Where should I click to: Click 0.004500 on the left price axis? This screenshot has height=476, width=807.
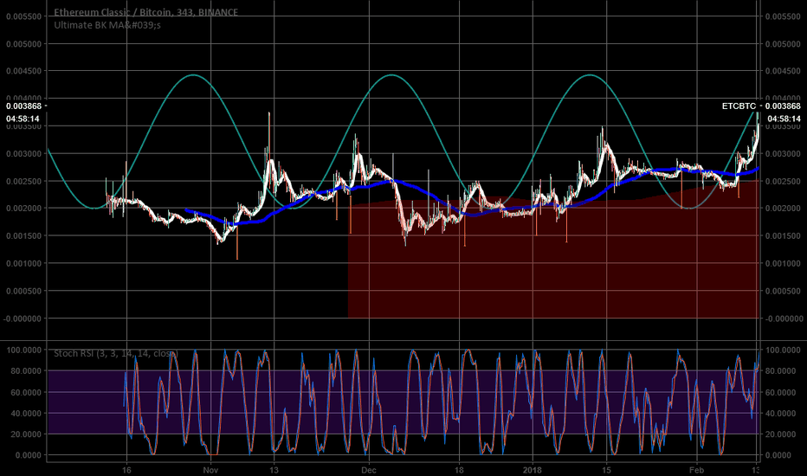click(23, 71)
